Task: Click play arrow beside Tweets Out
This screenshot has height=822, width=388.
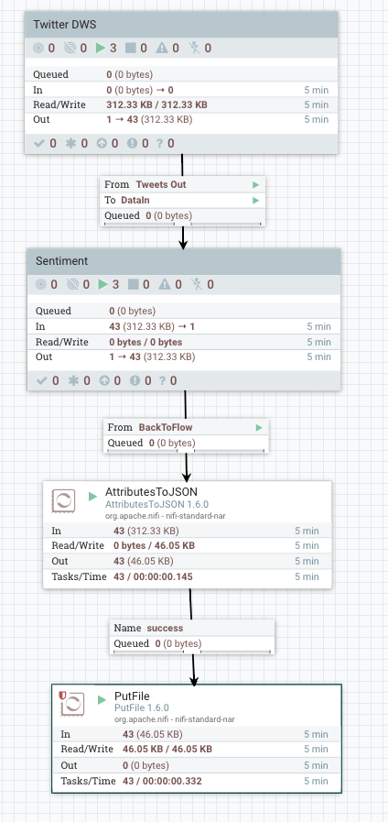Action: (x=255, y=184)
